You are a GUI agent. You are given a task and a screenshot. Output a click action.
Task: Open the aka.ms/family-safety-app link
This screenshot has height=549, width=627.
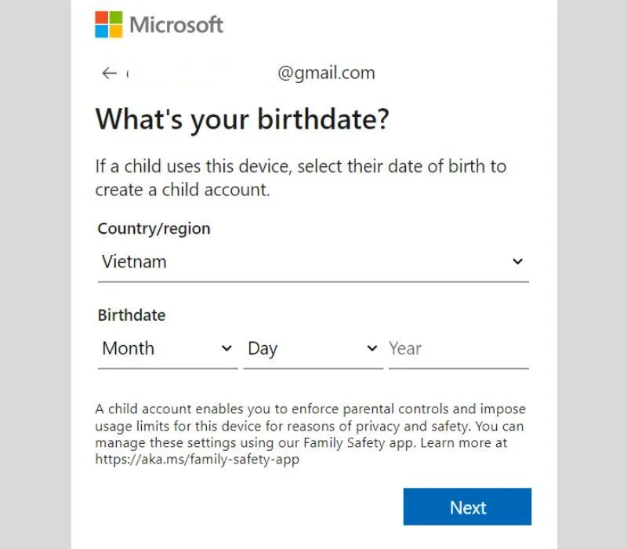[198, 460]
